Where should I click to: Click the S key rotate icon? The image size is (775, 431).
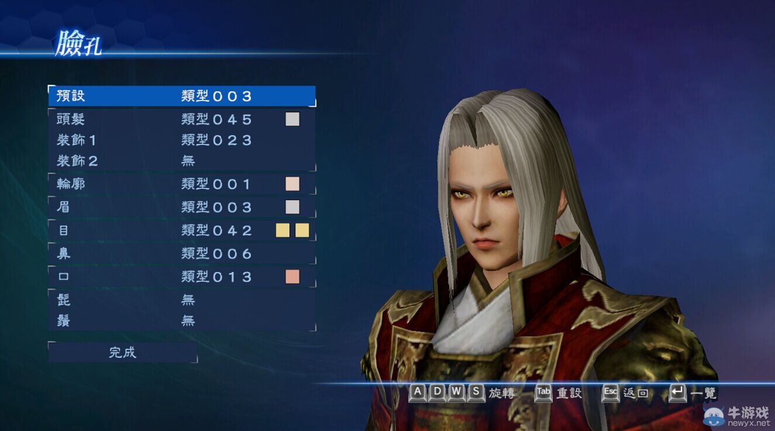click(476, 392)
